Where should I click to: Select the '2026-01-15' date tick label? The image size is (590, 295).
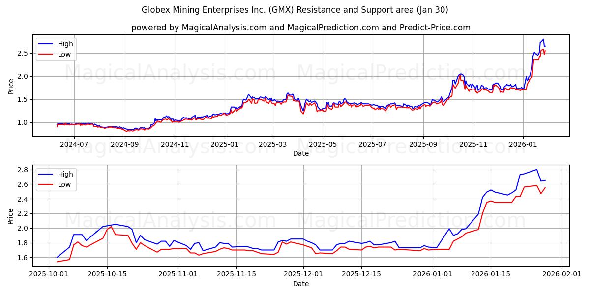click(x=491, y=275)
